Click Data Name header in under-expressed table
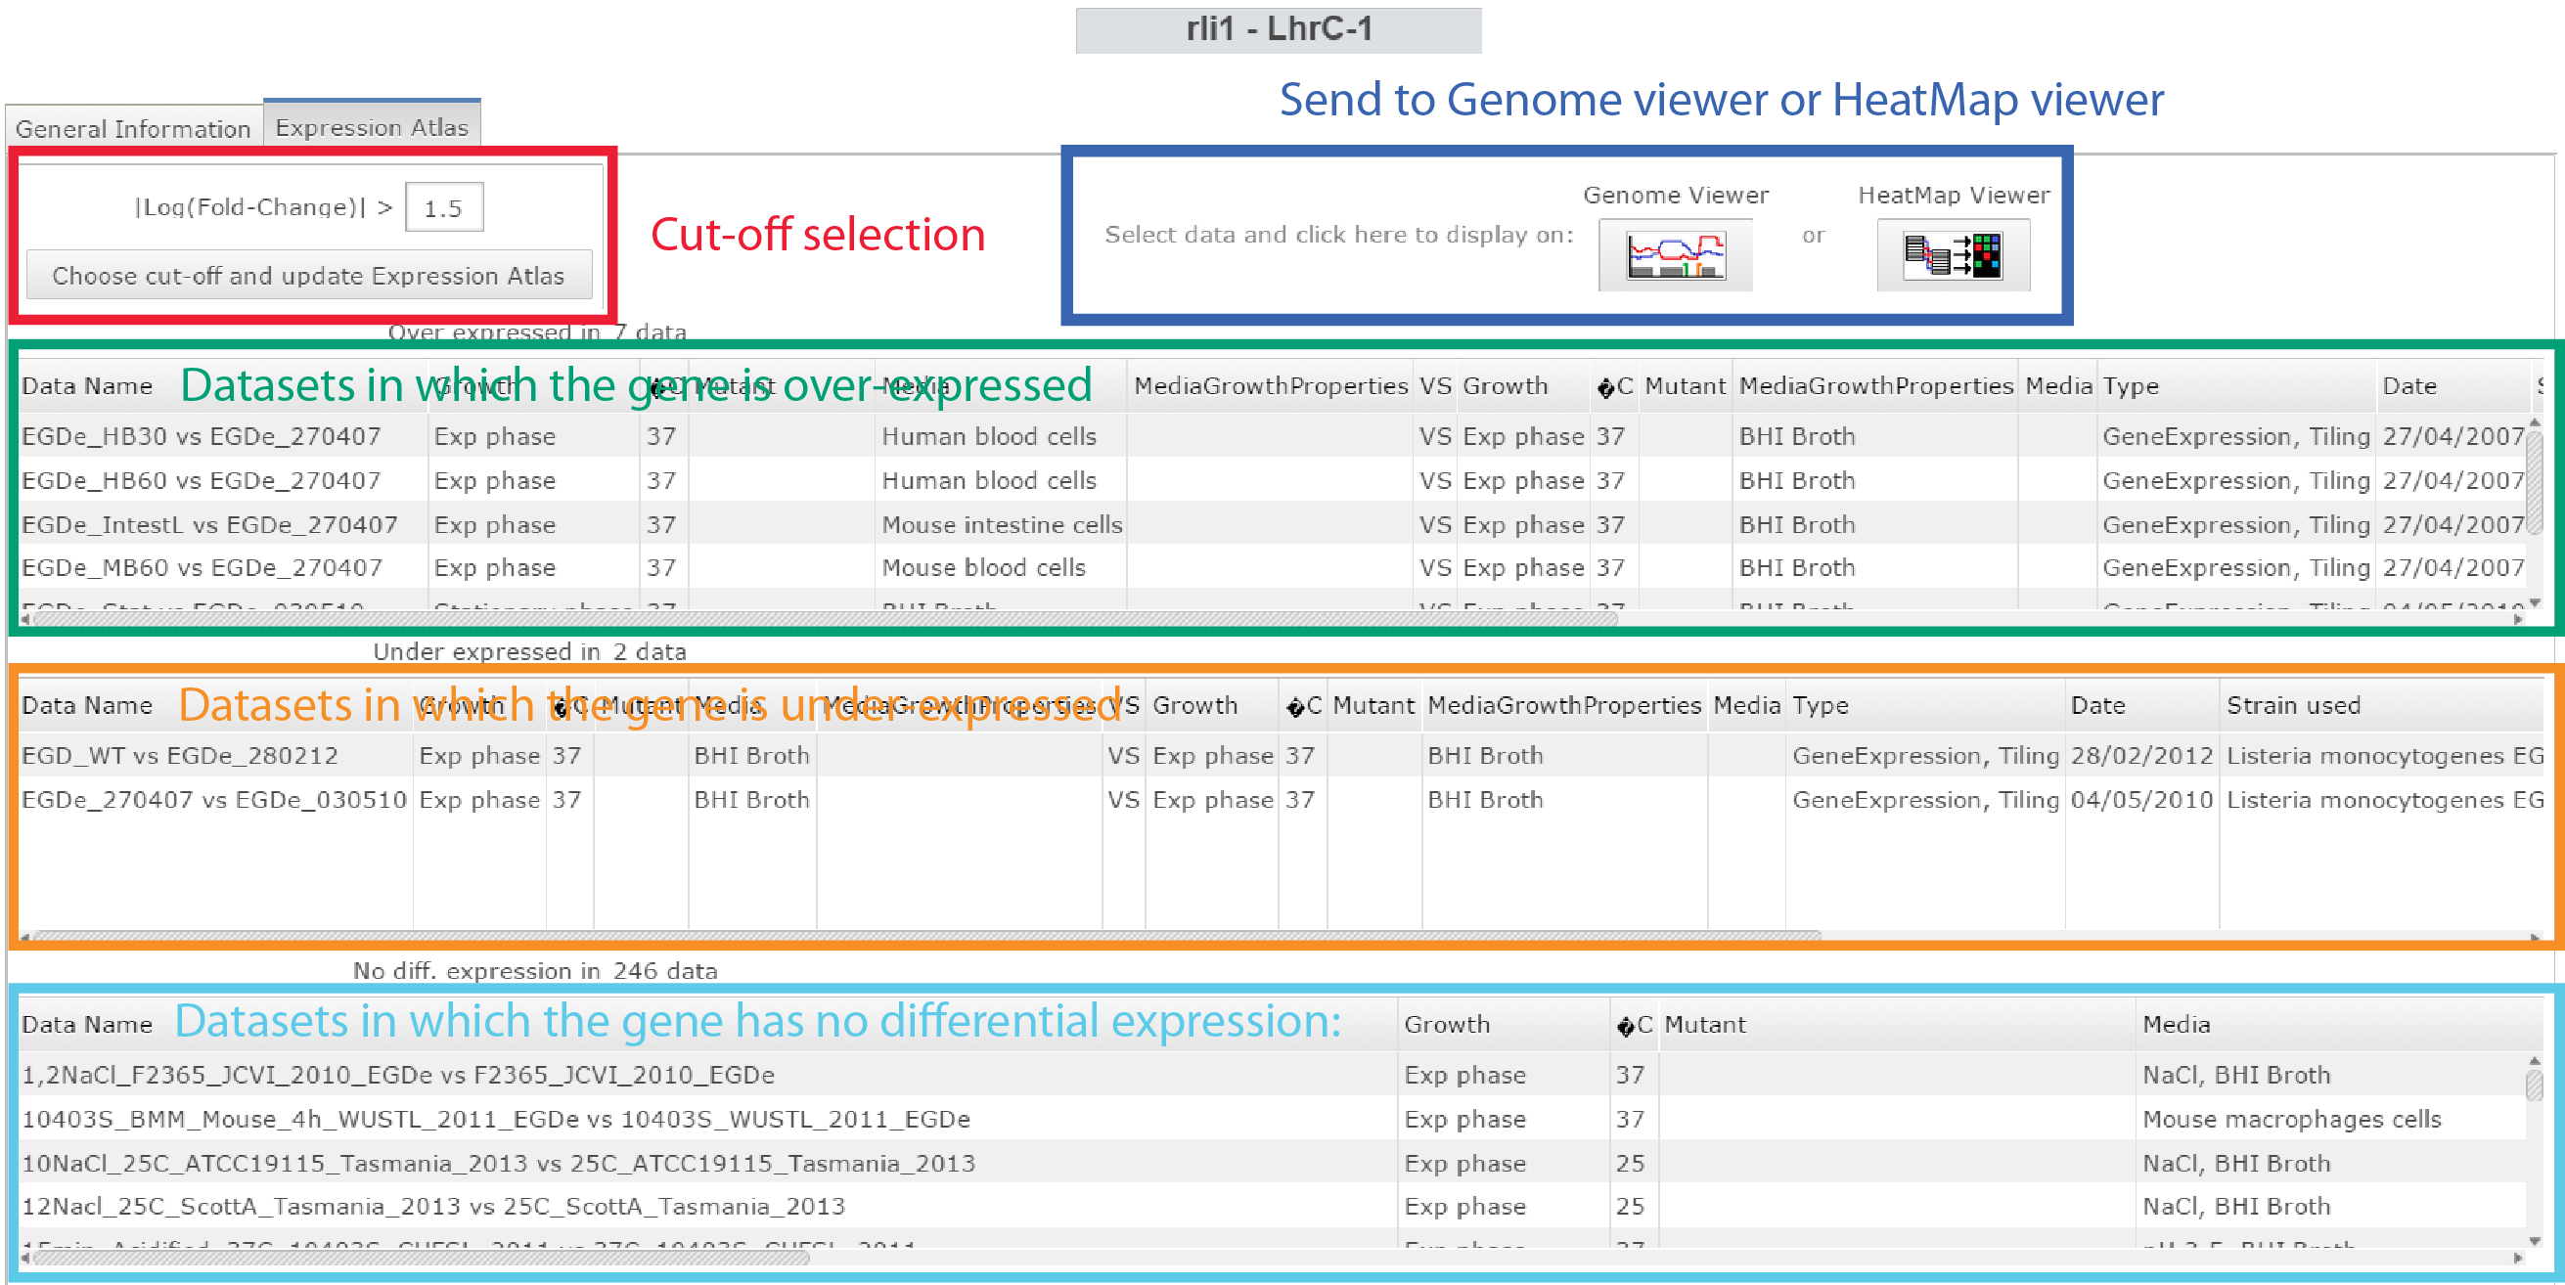The height and width of the screenshot is (1285, 2565). point(88,706)
